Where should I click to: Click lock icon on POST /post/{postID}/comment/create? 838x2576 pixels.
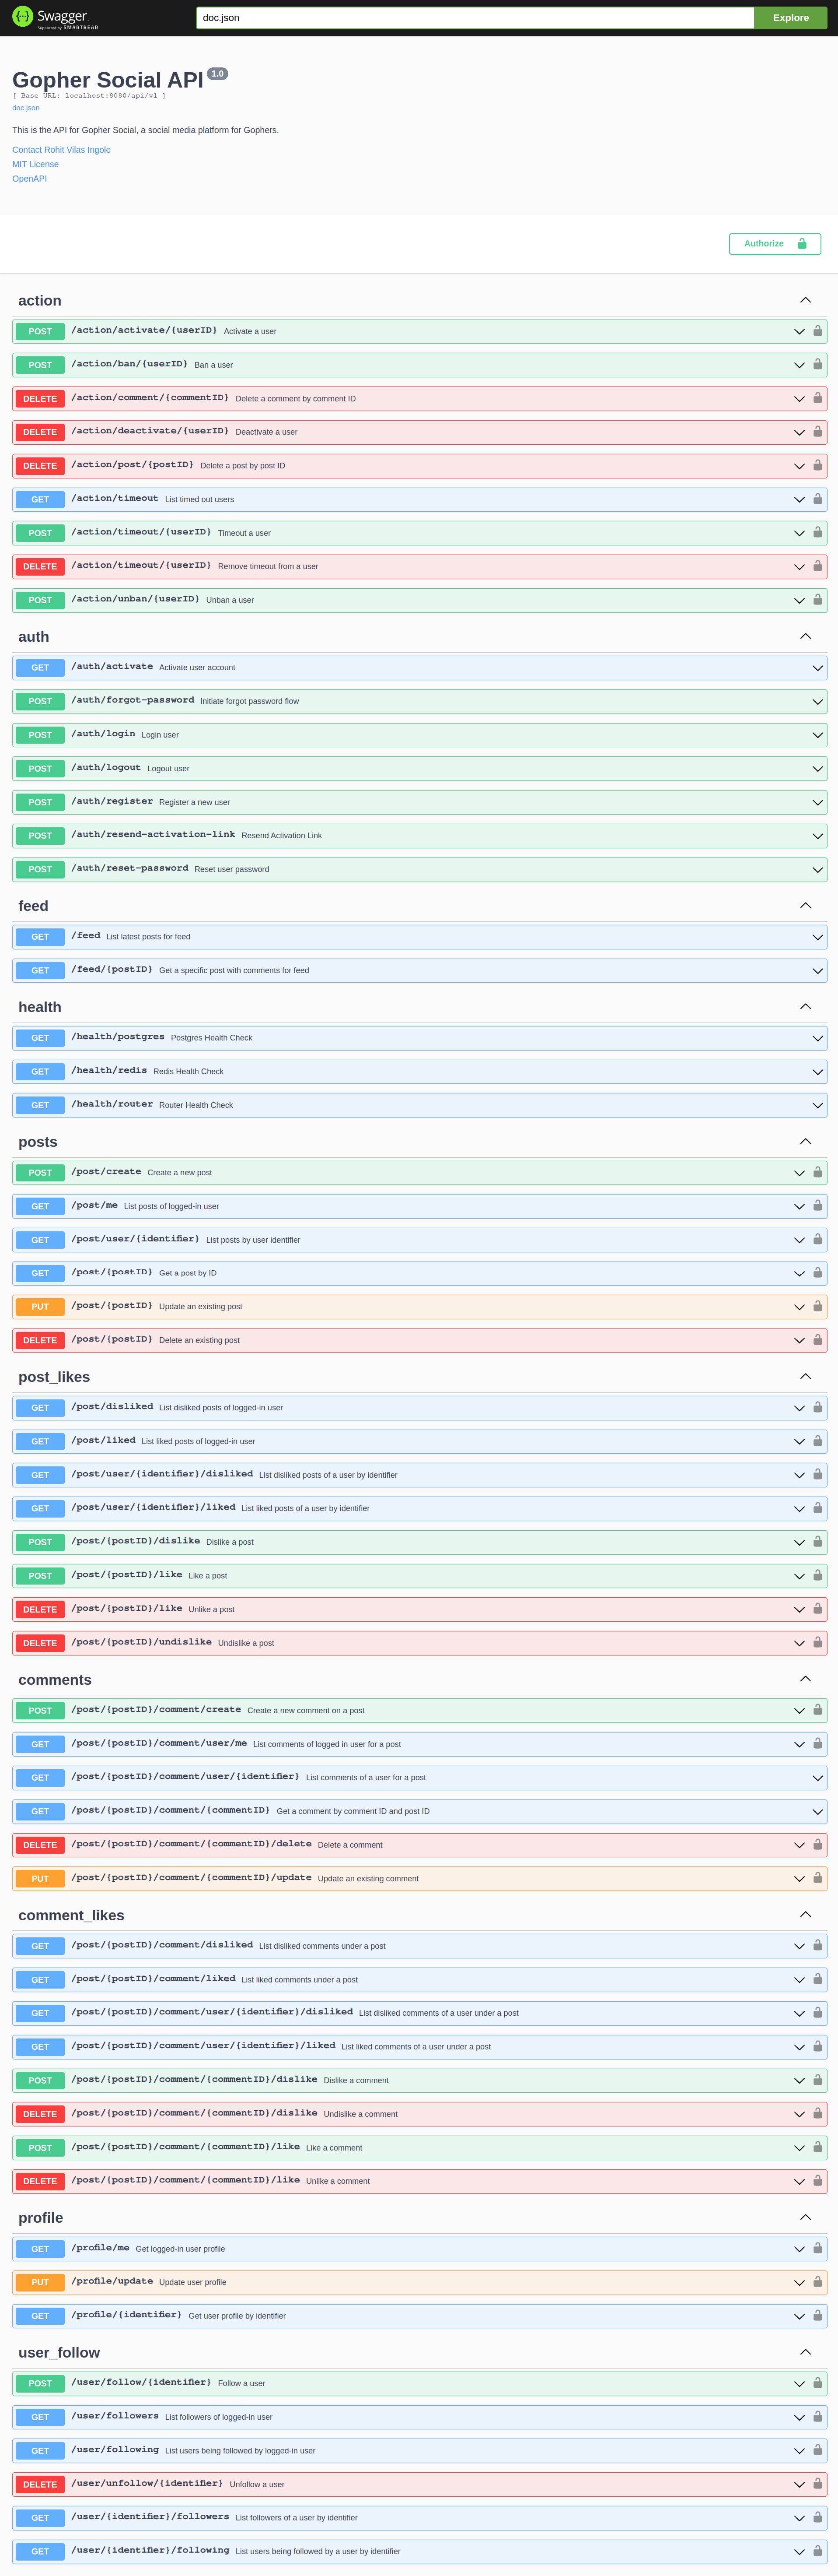[817, 1710]
